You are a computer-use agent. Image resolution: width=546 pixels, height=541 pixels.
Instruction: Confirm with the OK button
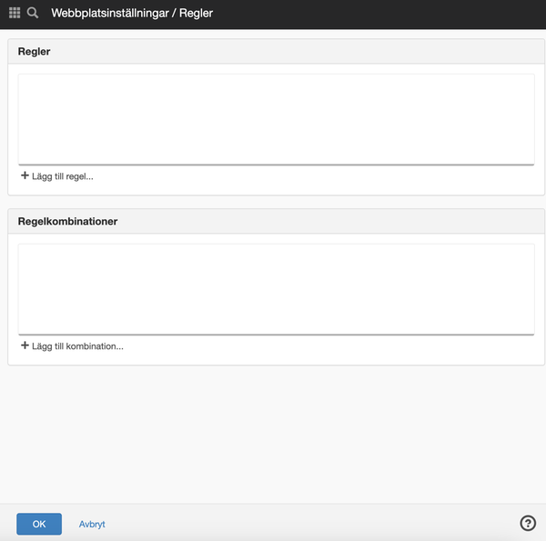point(39,524)
